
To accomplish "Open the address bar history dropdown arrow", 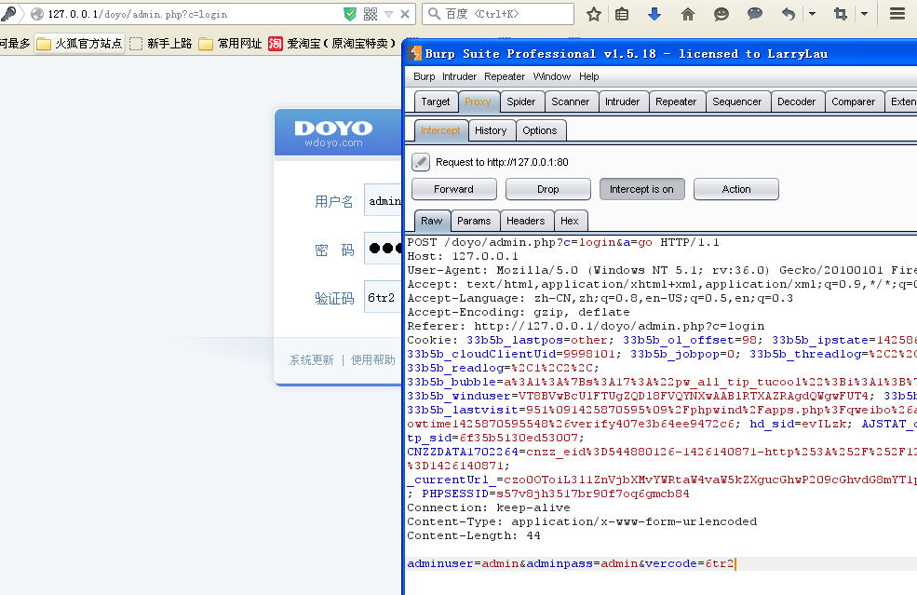I will [x=388, y=14].
